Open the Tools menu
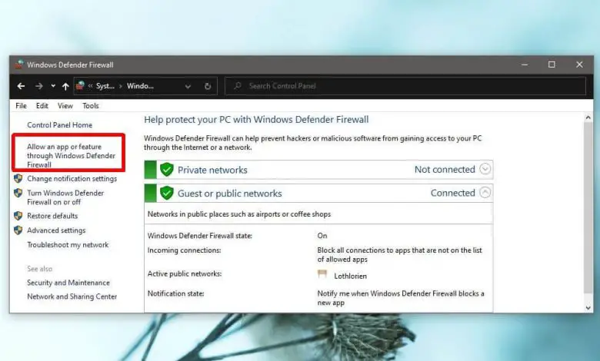Screen dimensions: 600x361 (x=91, y=106)
